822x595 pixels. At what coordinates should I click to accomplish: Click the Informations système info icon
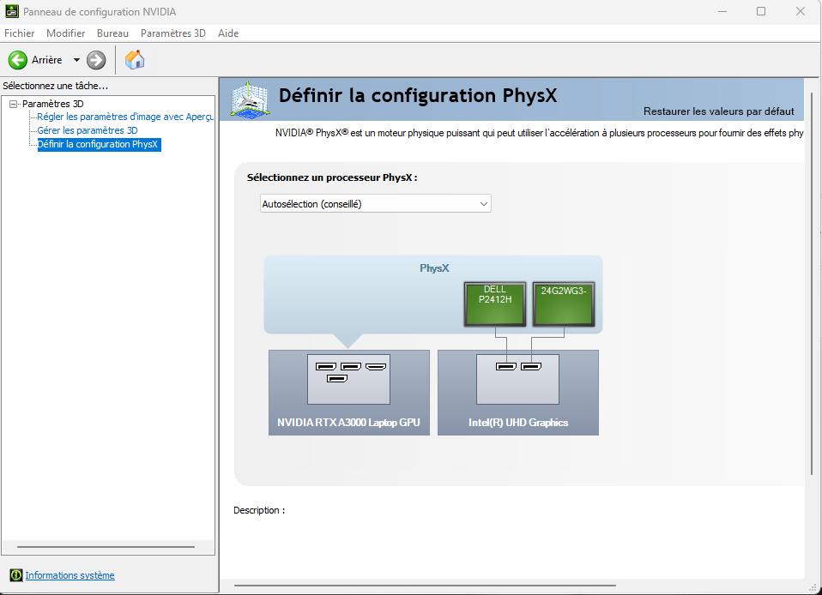point(16,575)
